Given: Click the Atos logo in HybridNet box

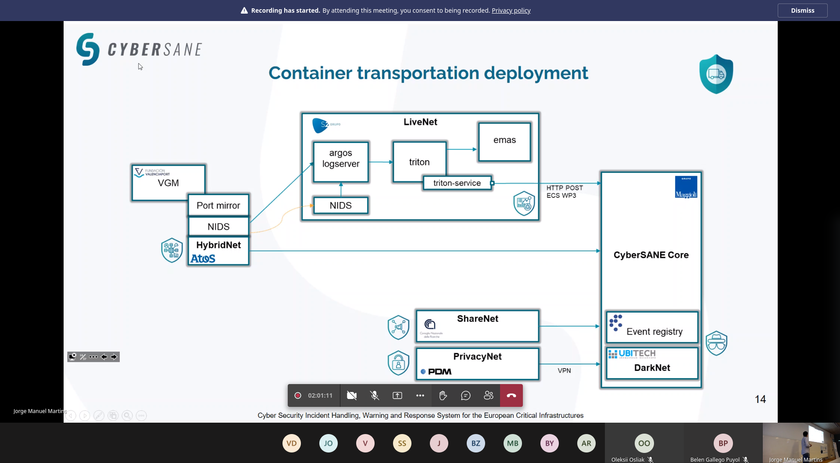Looking at the screenshot, I should [x=203, y=259].
